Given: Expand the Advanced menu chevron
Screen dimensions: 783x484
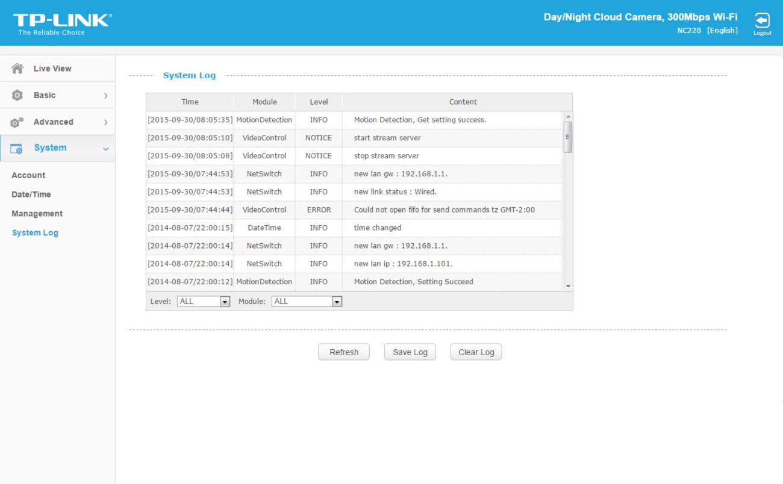Looking at the screenshot, I should click(x=105, y=122).
